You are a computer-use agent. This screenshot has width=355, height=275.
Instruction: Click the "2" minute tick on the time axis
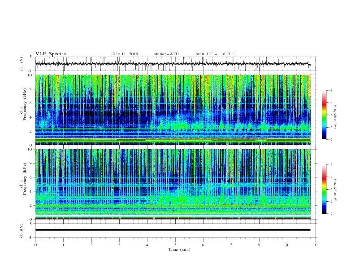pyautogui.click(x=91, y=245)
